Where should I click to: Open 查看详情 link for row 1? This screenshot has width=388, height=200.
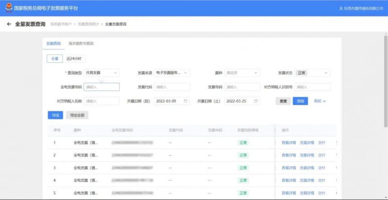coord(289,143)
